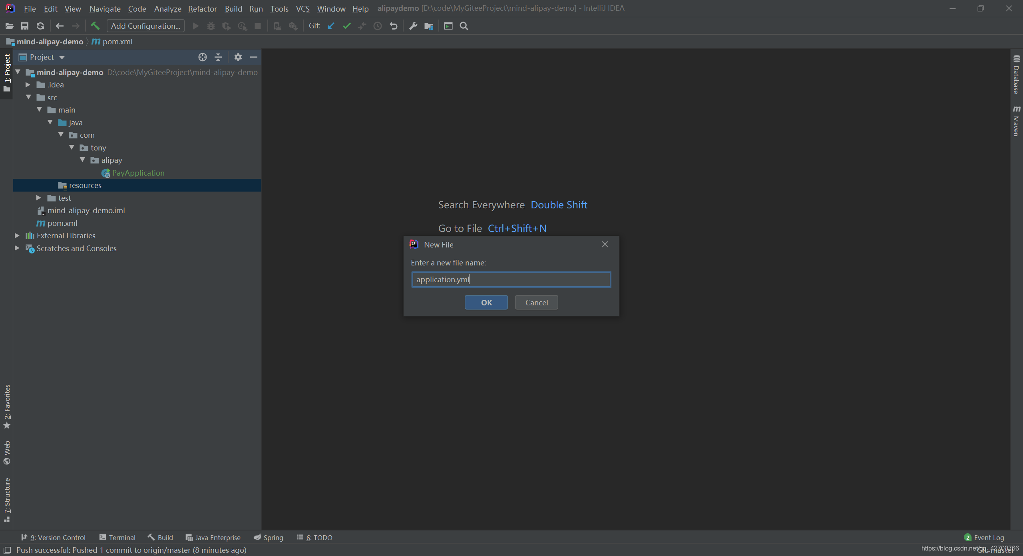Click the Revert changes undo icon
The height and width of the screenshot is (556, 1023).
[x=393, y=26]
